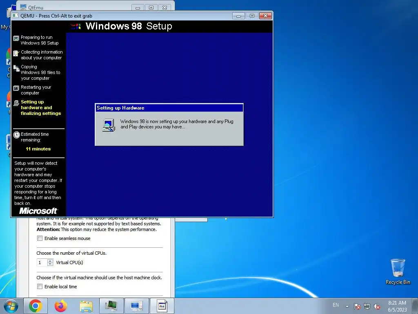Click the Setting up hardware step icon
The width and height of the screenshot is (418, 314).
point(16,103)
